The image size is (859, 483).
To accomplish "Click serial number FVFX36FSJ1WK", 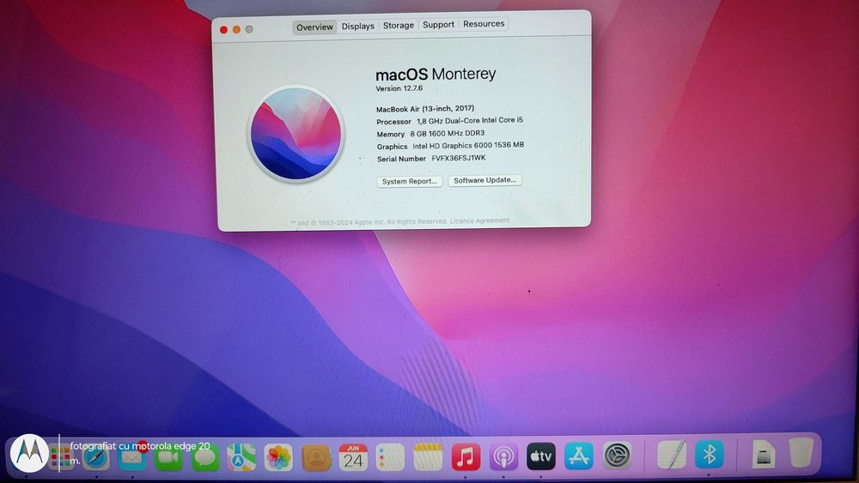I will coord(459,158).
